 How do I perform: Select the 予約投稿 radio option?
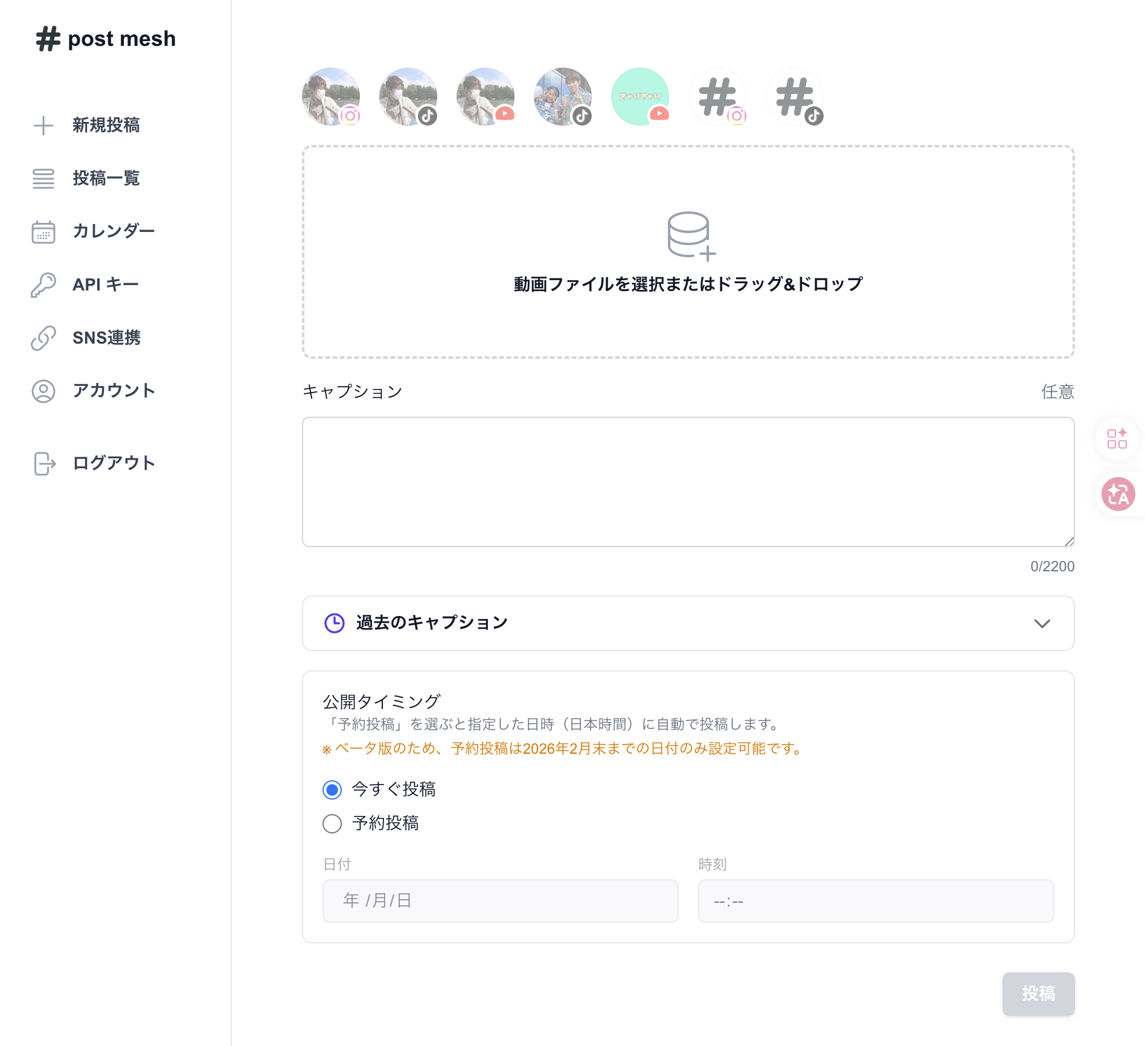pos(332,823)
